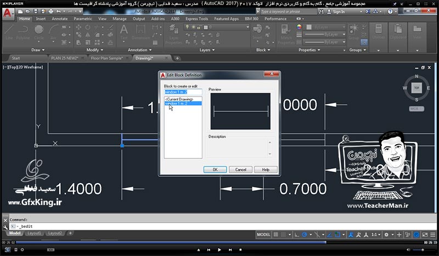The height and width of the screenshot is (256, 439).
Task: Select the Arc tool in Draw panel
Action: 53,32
